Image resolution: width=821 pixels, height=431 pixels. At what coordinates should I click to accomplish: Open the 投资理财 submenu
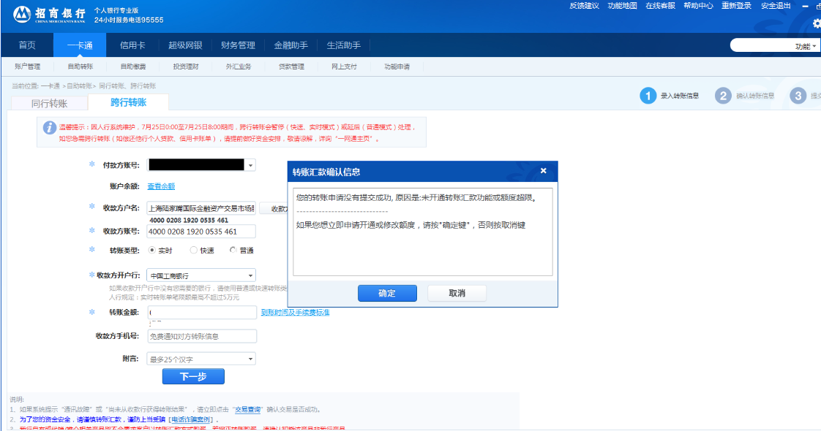coord(186,66)
